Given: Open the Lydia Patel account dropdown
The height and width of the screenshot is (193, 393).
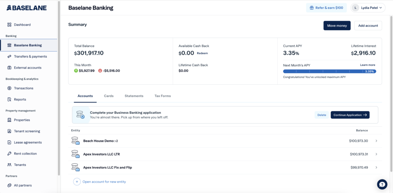Looking at the screenshot, I should click(x=368, y=8).
